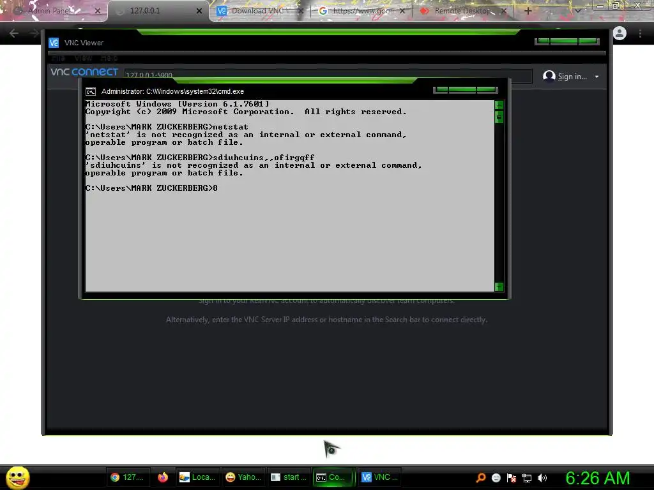Open Chrome profile avatar icon

[620, 33]
